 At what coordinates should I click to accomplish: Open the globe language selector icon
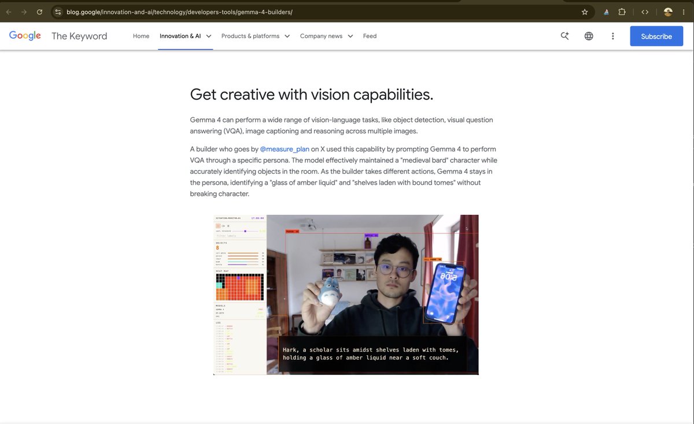pos(589,36)
